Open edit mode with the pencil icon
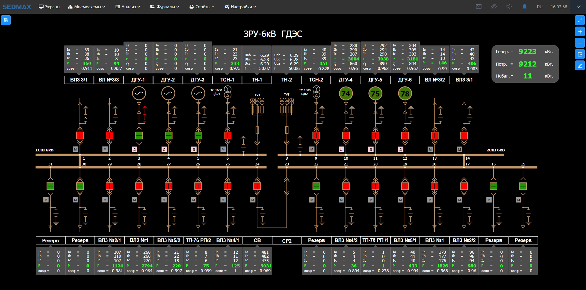Viewport: 586px width, 290px height. [580, 66]
